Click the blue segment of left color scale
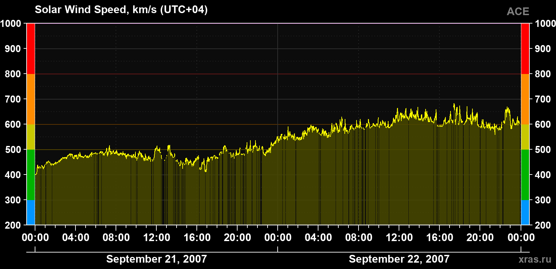This screenshot has height=269, width=556. pos(31,213)
